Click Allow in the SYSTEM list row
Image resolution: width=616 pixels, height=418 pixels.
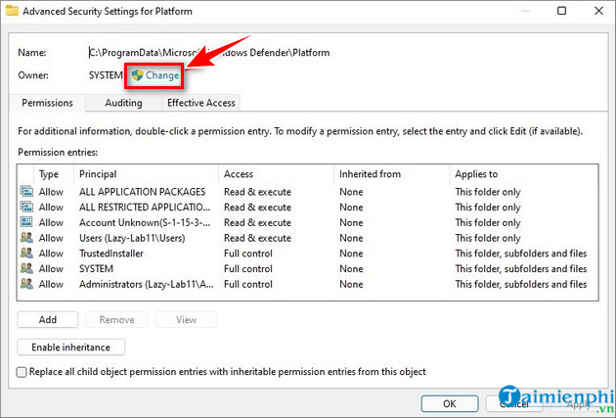coord(51,268)
